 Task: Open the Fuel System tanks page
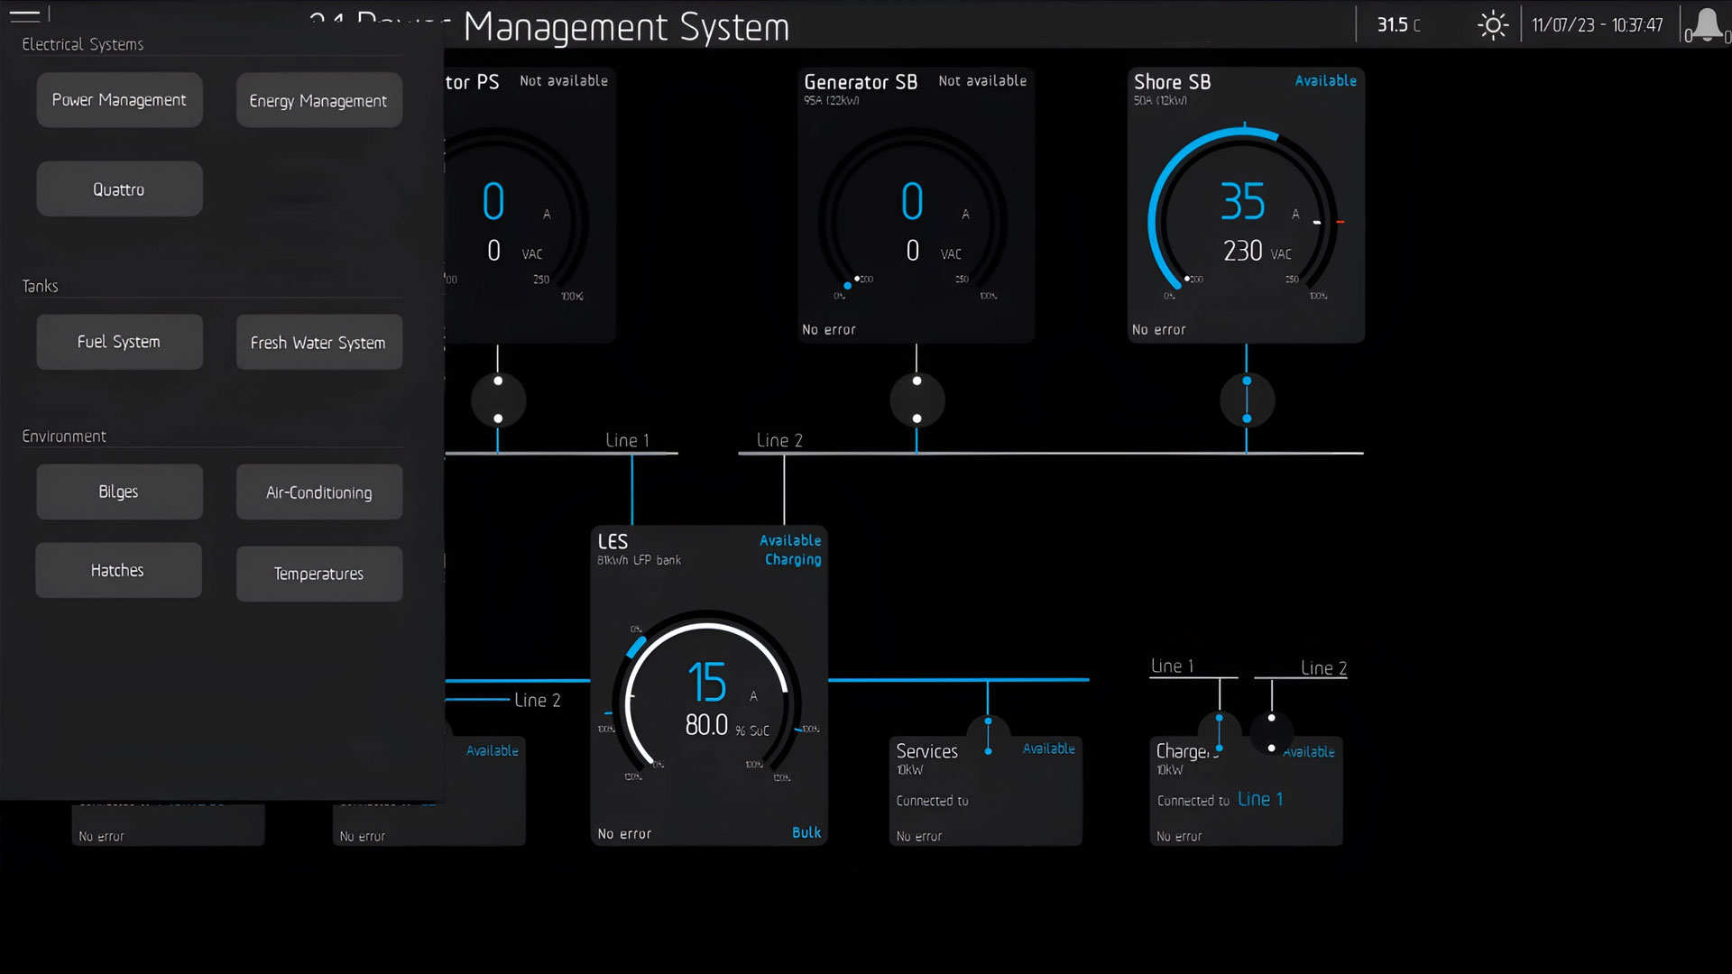[x=119, y=342]
